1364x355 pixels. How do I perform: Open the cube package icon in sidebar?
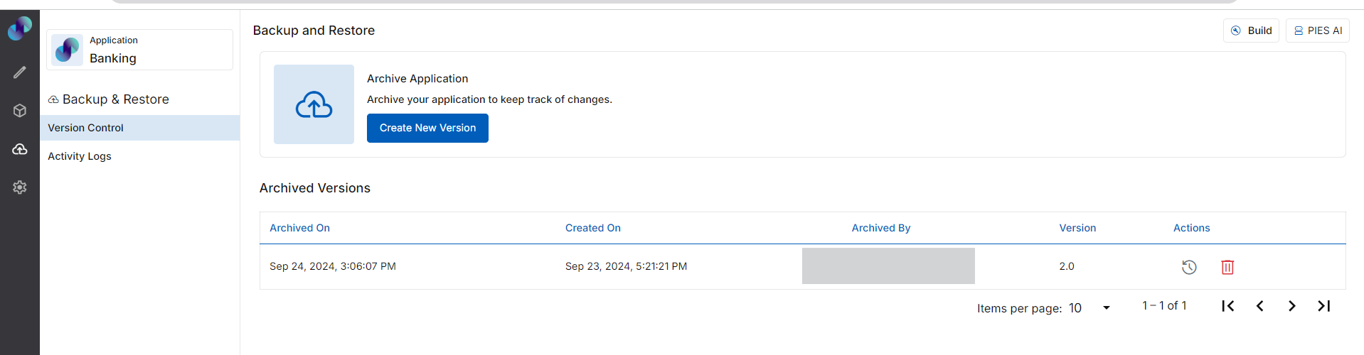(x=20, y=111)
